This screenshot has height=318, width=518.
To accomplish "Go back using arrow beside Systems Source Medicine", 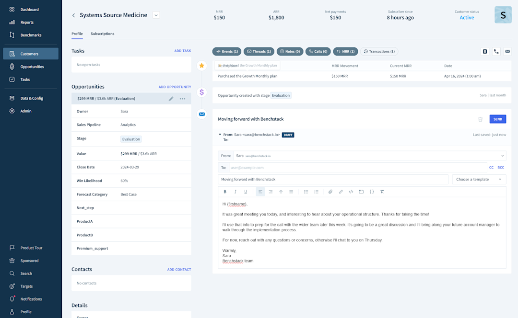I will [x=74, y=15].
